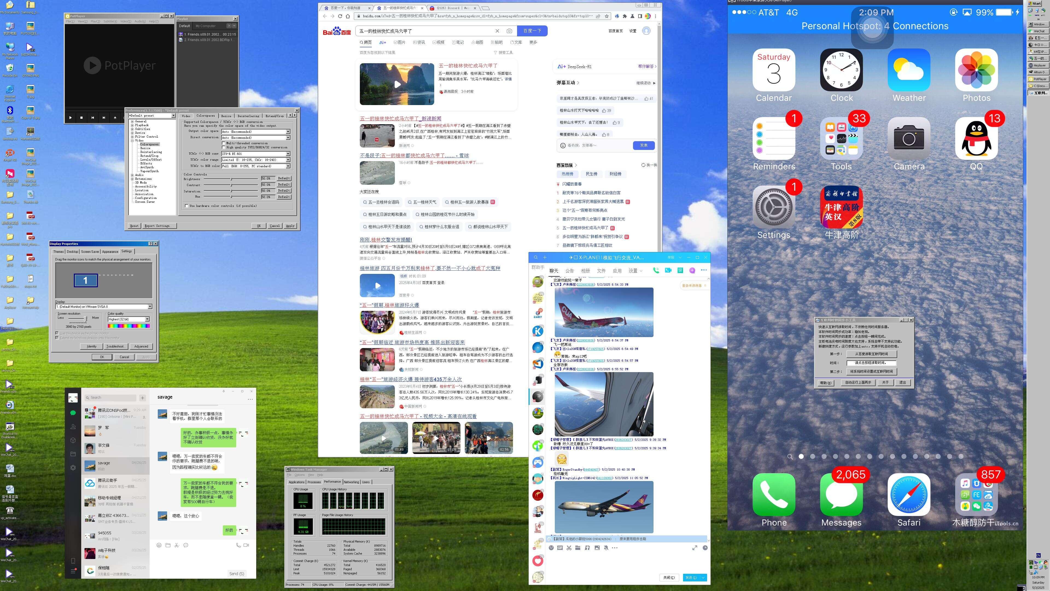Tap the Safari compass icon in dock

[x=909, y=494]
